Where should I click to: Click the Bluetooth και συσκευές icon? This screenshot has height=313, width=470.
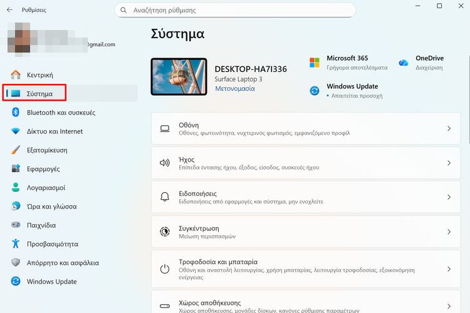click(x=16, y=113)
